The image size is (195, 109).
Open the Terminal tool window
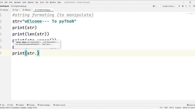(31, 105)
